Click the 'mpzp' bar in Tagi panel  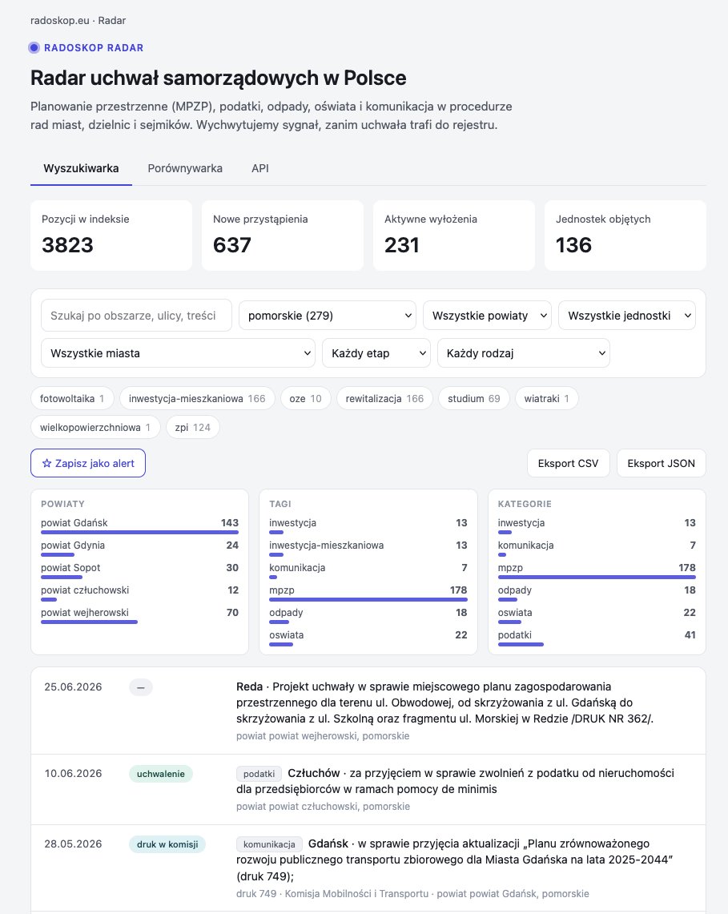368,599
